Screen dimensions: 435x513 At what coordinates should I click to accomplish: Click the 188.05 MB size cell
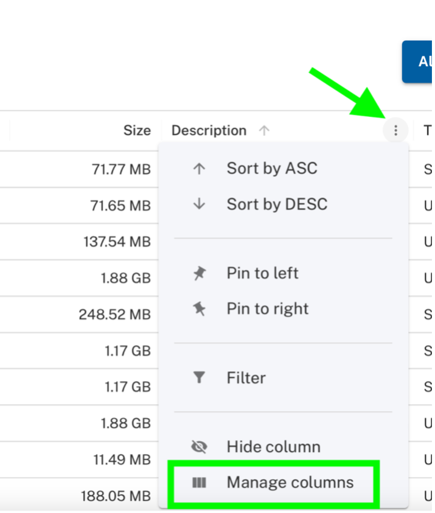[116, 497]
